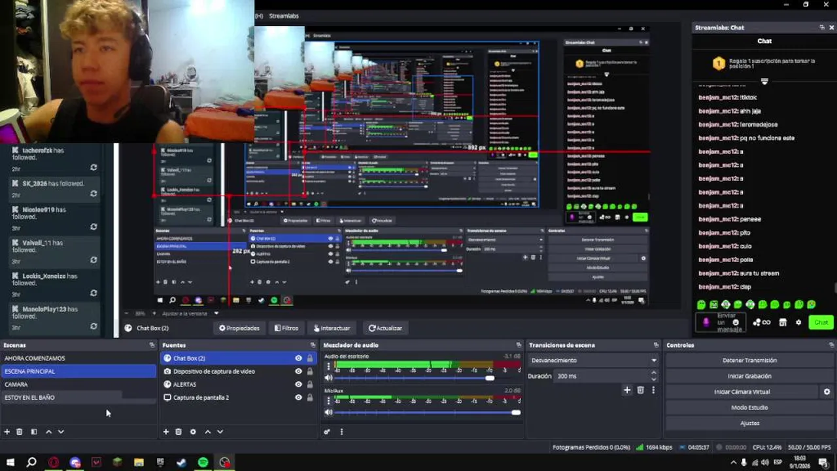Click the bits and channel points icon in chat
This screenshot has width=837, height=471.
tap(761, 323)
